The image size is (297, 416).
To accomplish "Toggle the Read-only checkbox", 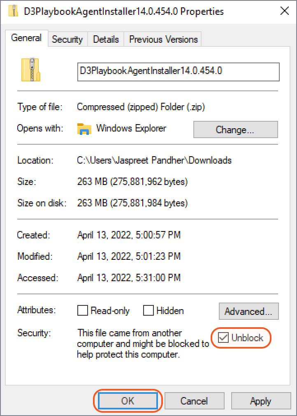I will (83, 311).
